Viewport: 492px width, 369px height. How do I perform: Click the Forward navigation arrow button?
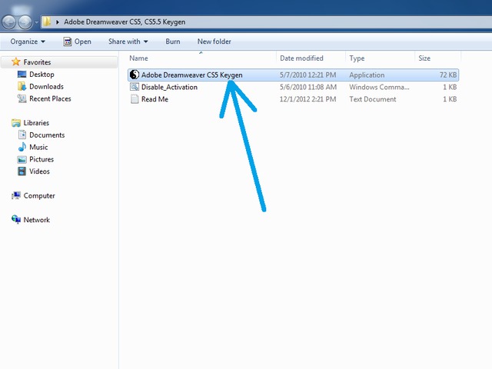pyautogui.click(x=25, y=22)
